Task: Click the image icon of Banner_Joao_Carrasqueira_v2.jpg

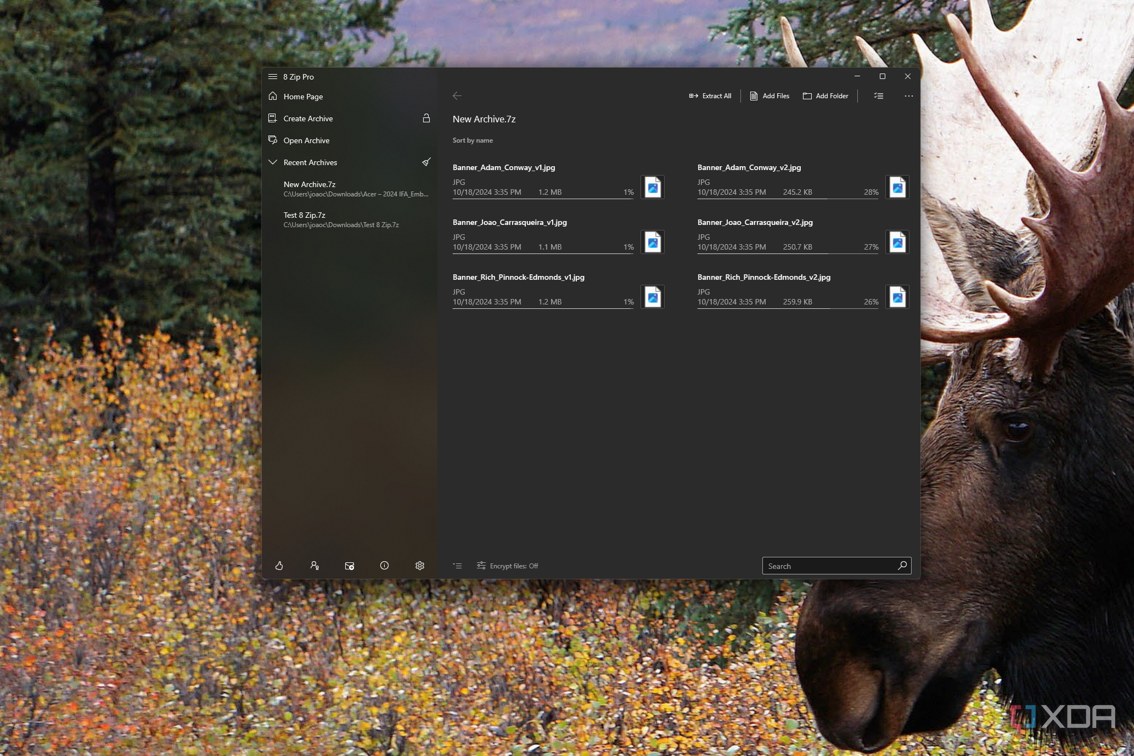Action: (x=897, y=242)
